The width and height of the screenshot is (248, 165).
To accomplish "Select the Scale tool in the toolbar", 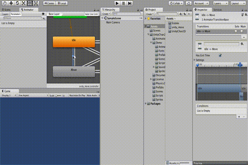I will click(x=24, y=3).
